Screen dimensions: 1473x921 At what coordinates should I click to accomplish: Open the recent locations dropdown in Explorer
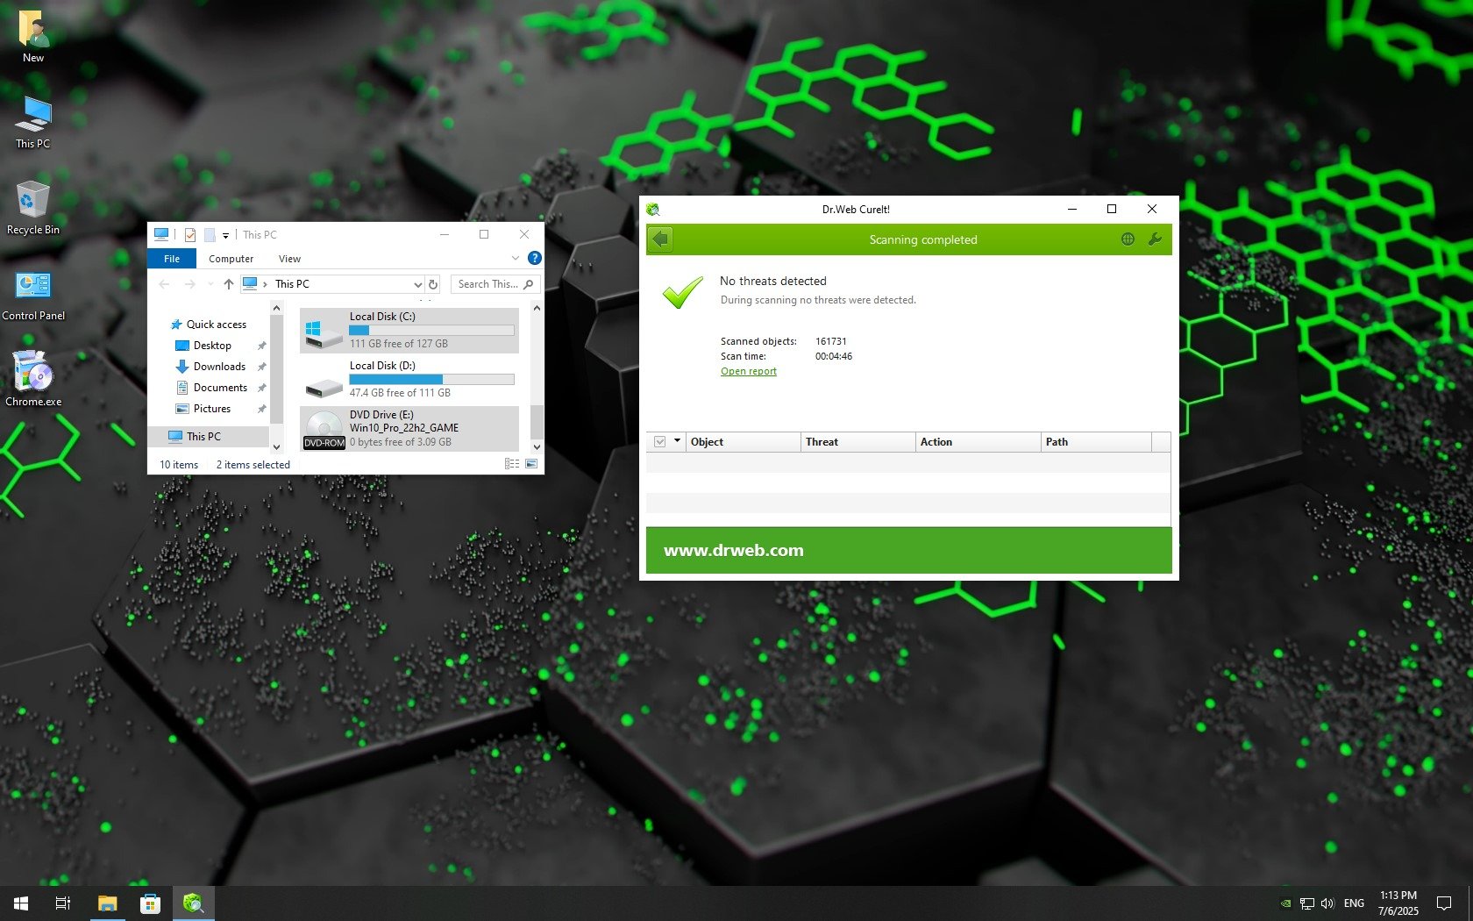[210, 284]
